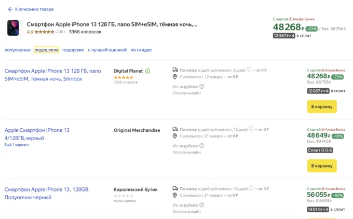Screen dimensions: 353x219
Task: Click the delivery truck icon for Digital Planet
Action: [x=175, y=70]
